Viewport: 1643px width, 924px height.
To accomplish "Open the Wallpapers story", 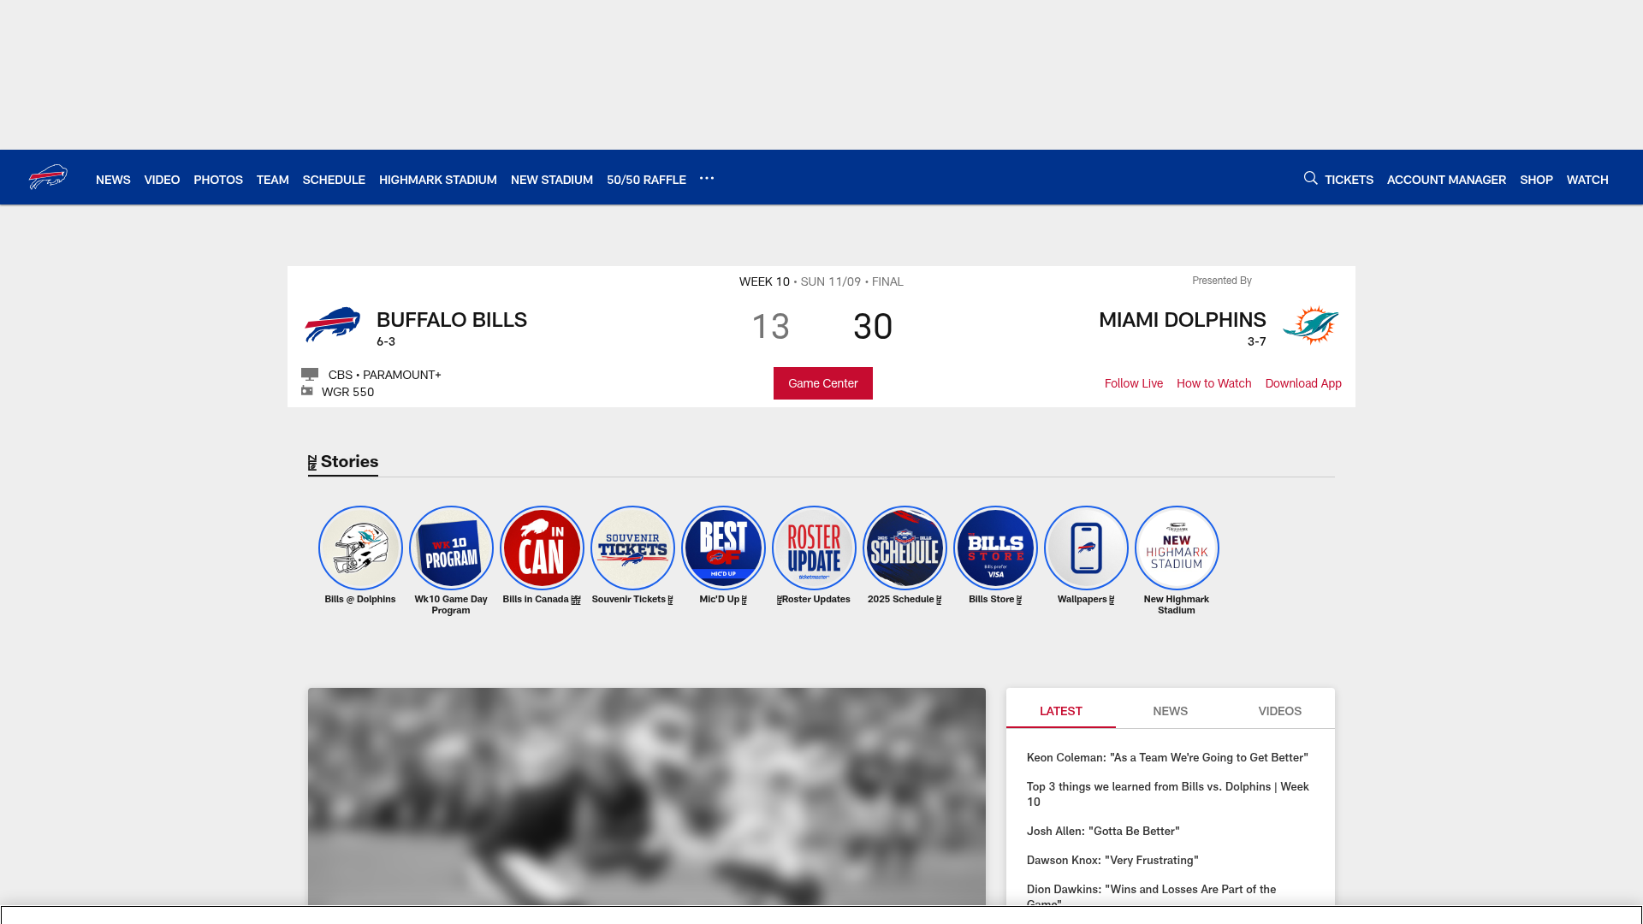I will point(1086,548).
